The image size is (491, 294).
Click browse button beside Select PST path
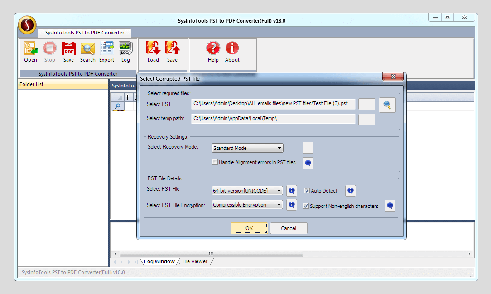point(367,105)
